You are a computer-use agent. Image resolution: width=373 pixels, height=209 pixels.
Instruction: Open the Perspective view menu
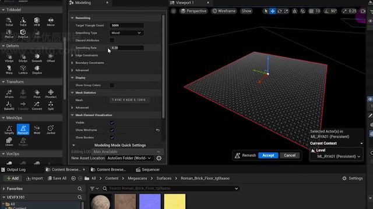[193, 11]
